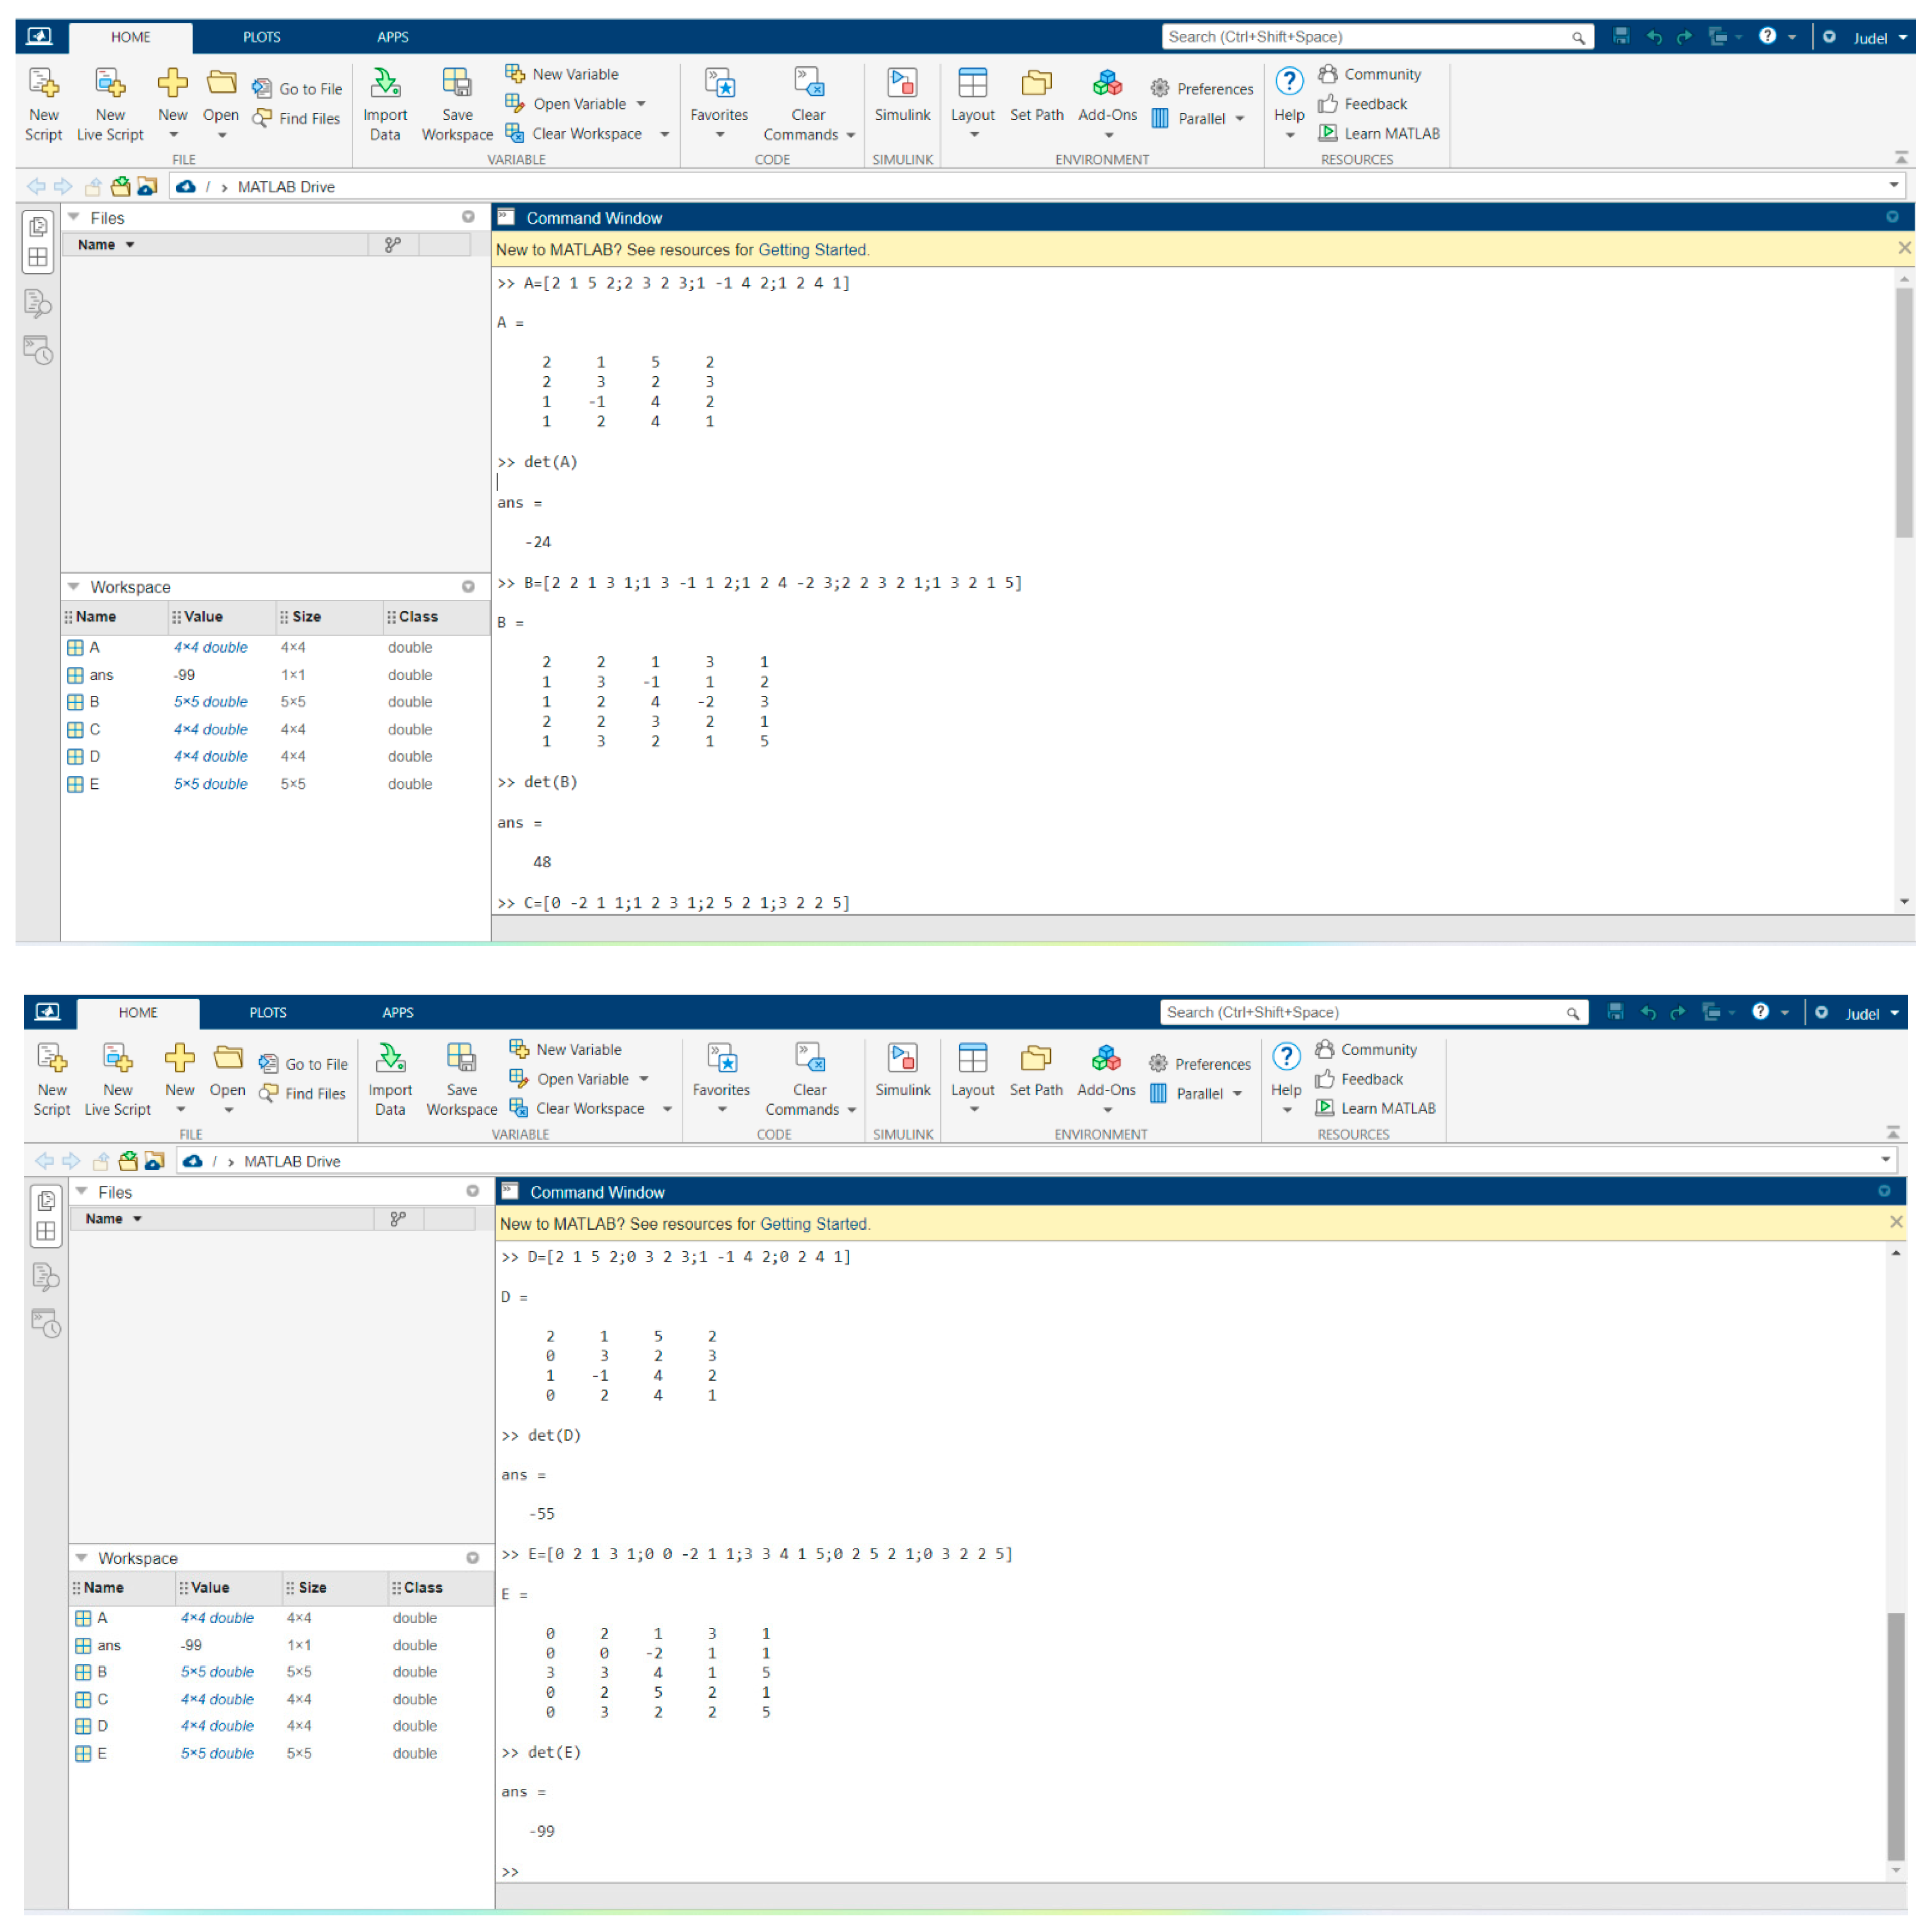
Task: Expand Parallel dropdown in the lower window
Action: coord(1237,1093)
